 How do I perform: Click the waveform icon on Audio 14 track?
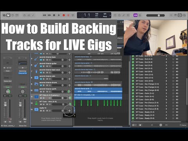(x=36, y=109)
